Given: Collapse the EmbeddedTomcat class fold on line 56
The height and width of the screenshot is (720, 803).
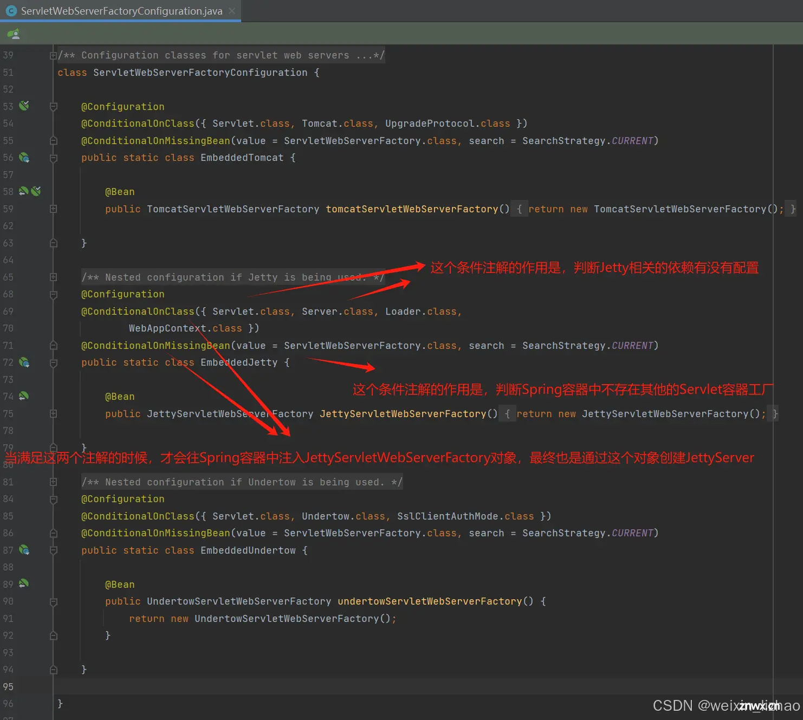Looking at the screenshot, I should tap(53, 158).
